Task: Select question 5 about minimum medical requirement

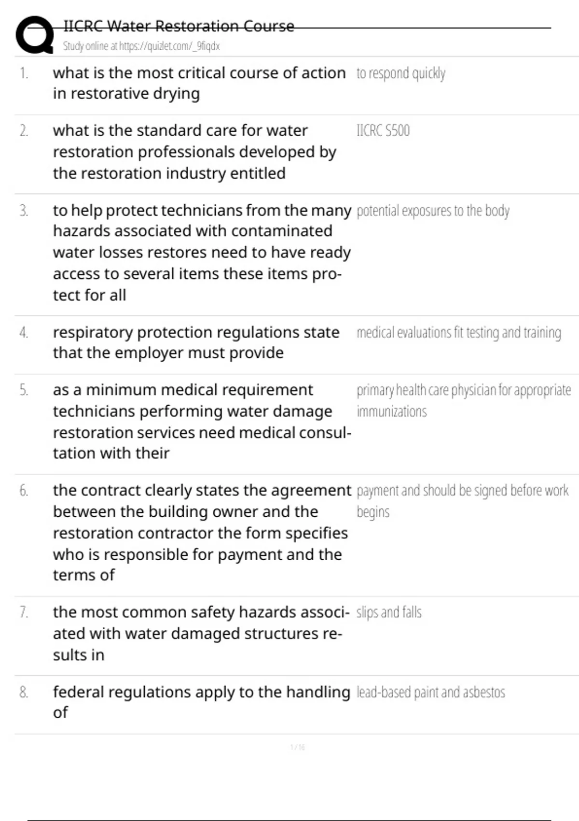Action: [202, 421]
